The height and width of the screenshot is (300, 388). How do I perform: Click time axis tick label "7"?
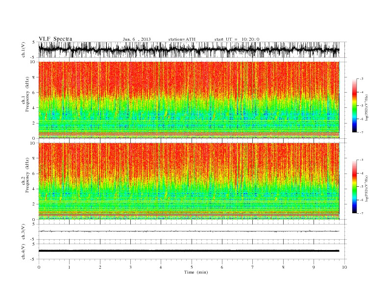(x=252, y=267)
